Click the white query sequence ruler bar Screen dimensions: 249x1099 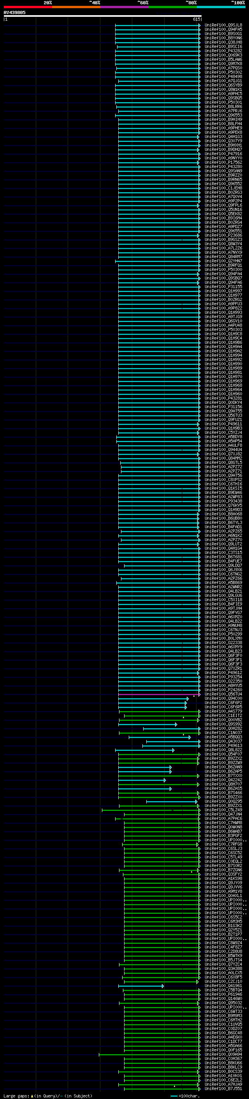point(102,16)
